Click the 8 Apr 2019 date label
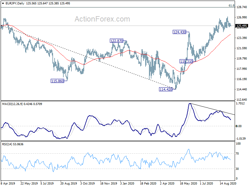 (8, 184)
